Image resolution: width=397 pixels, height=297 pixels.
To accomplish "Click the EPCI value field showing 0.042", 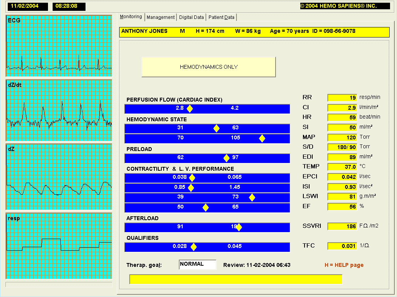I will click(x=342, y=177).
